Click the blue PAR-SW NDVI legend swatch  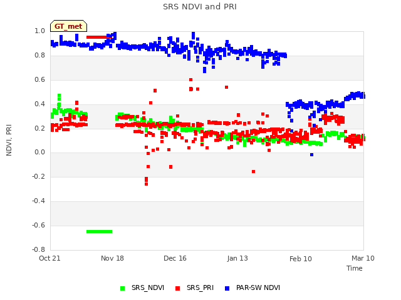pos(227,288)
